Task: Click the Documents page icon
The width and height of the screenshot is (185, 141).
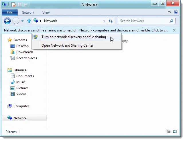Action: pos(13,76)
